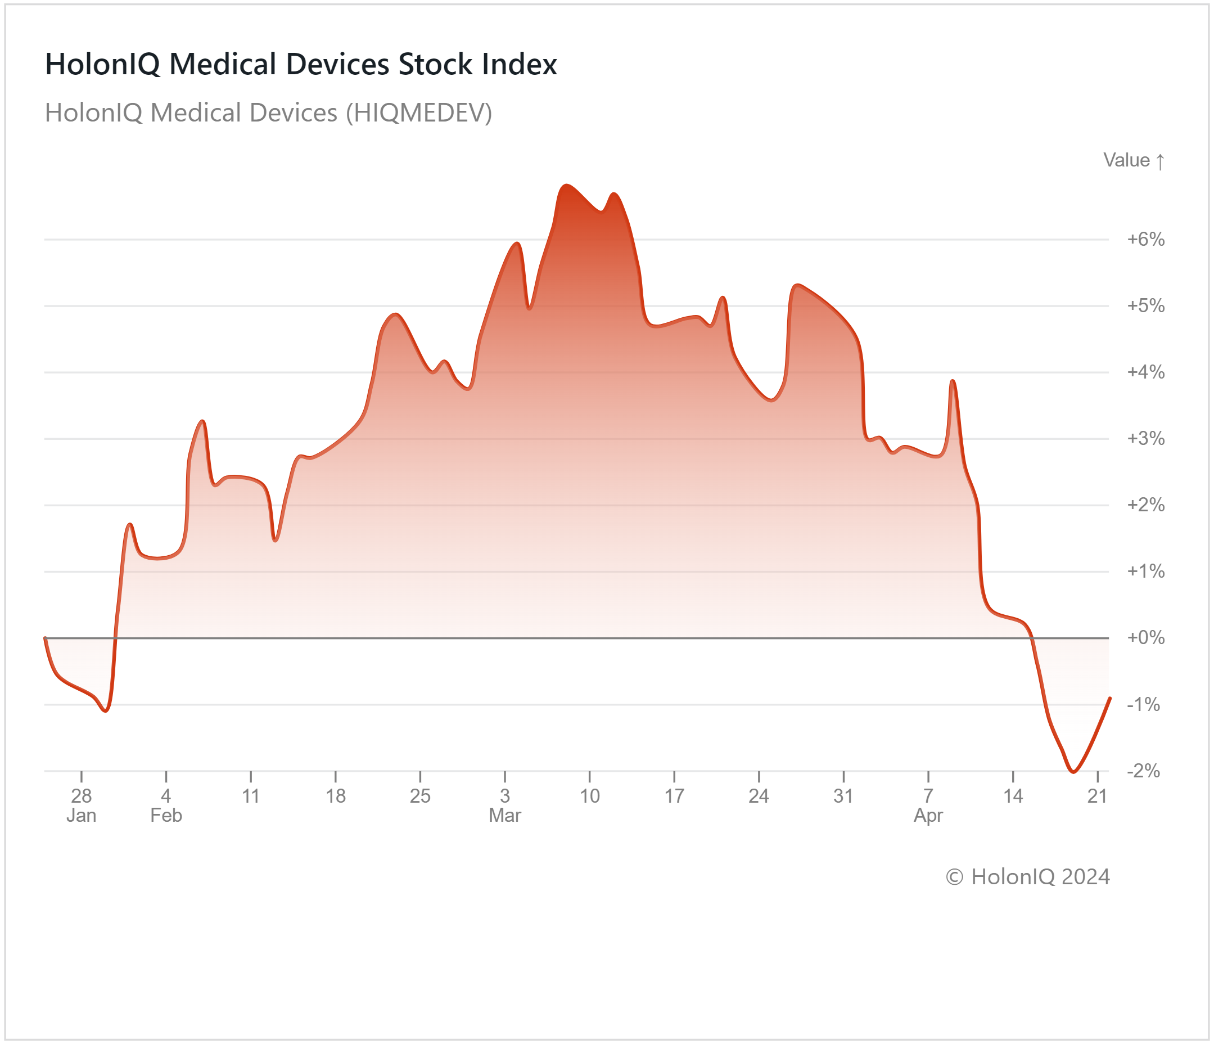Click the +5% y-axis label
This screenshot has width=1214, height=1044.
pyautogui.click(x=1145, y=305)
